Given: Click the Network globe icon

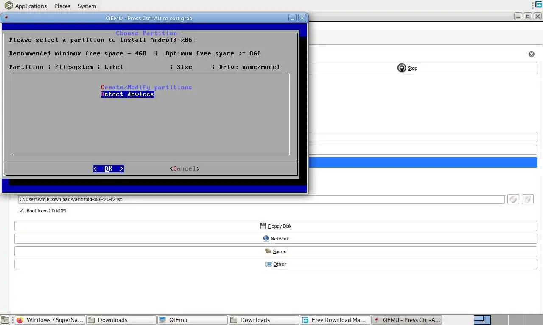Looking at the screenshot, I should coord(266,239).
